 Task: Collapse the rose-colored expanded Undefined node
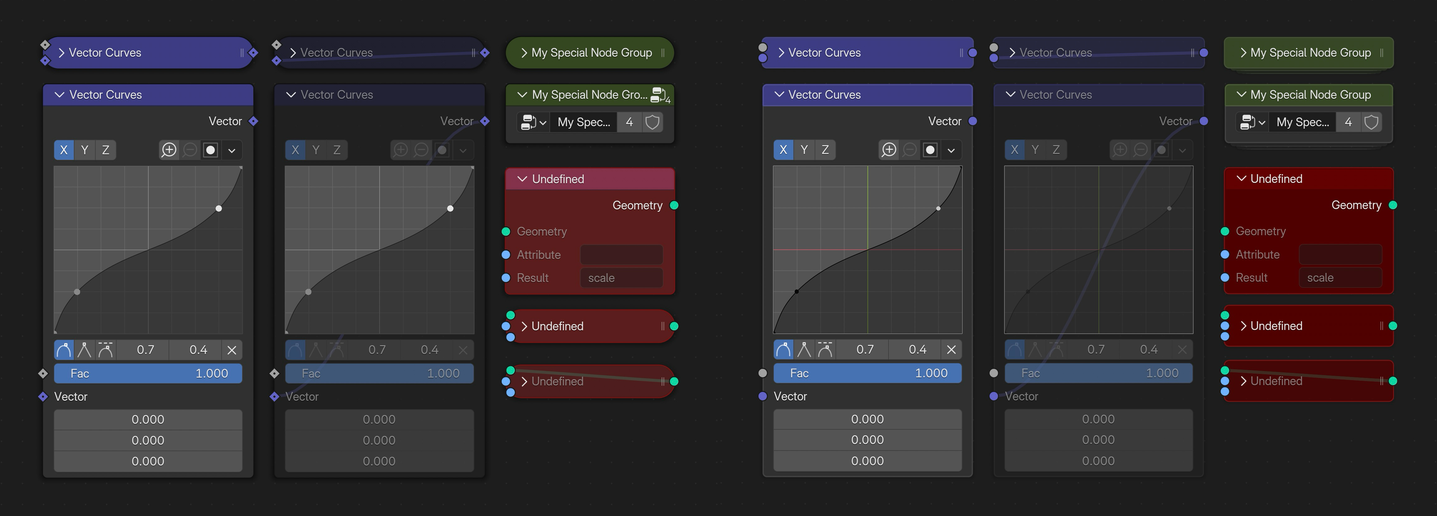(522, 179)
